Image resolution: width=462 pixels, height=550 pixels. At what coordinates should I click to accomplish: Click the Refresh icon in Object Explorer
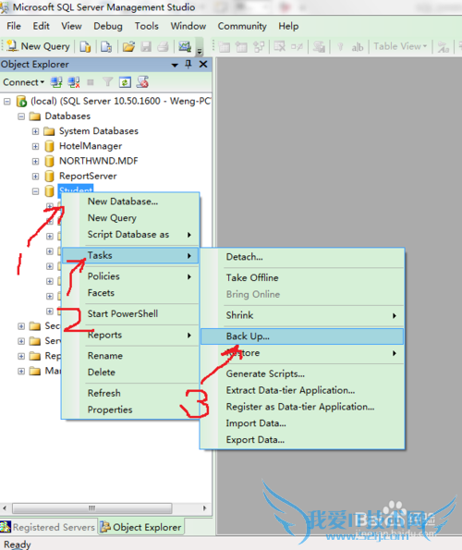125,82
